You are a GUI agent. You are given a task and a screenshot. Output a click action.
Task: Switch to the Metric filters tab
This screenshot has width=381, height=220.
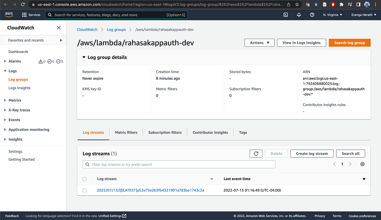click(x=126, y=132)
